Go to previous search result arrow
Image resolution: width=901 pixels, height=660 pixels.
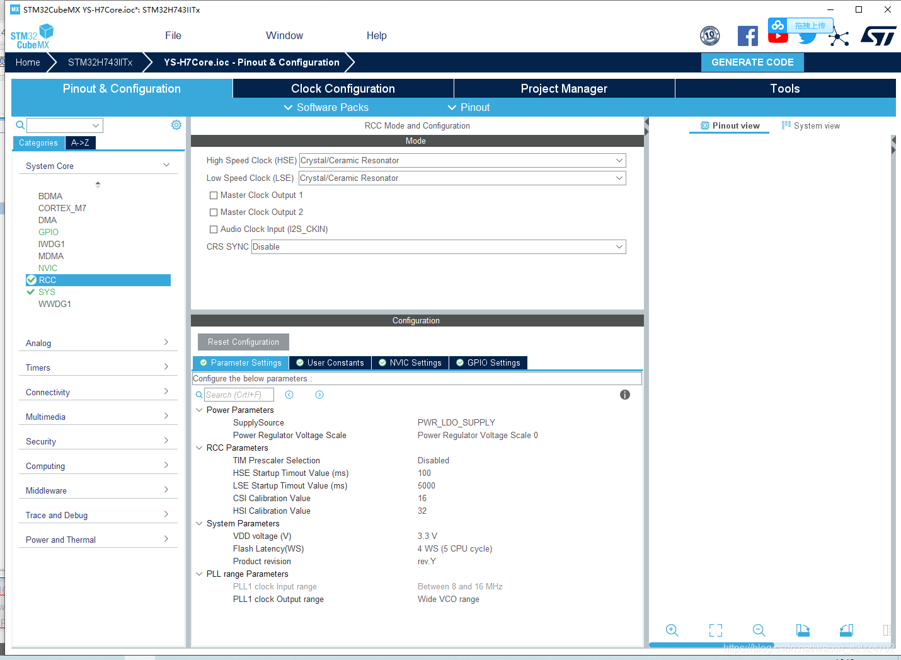pyautogui.click(x=289, y=395)
